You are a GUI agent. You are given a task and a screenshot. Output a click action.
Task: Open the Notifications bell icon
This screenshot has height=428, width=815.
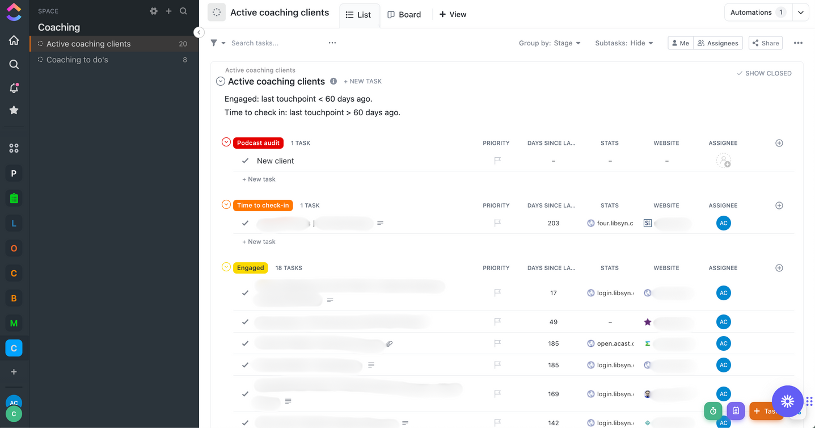pyautogui.click(x=14, y=88)
